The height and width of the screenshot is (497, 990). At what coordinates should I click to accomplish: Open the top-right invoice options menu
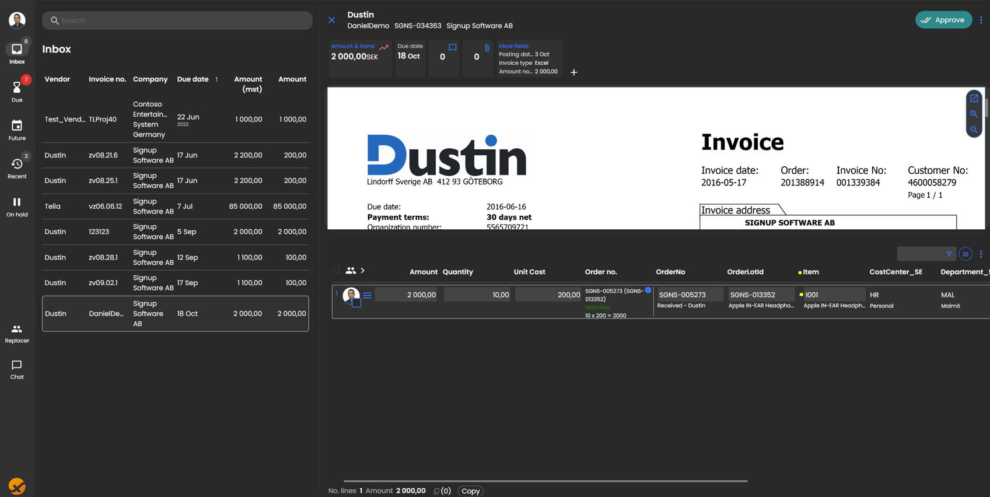coord(981,20)
